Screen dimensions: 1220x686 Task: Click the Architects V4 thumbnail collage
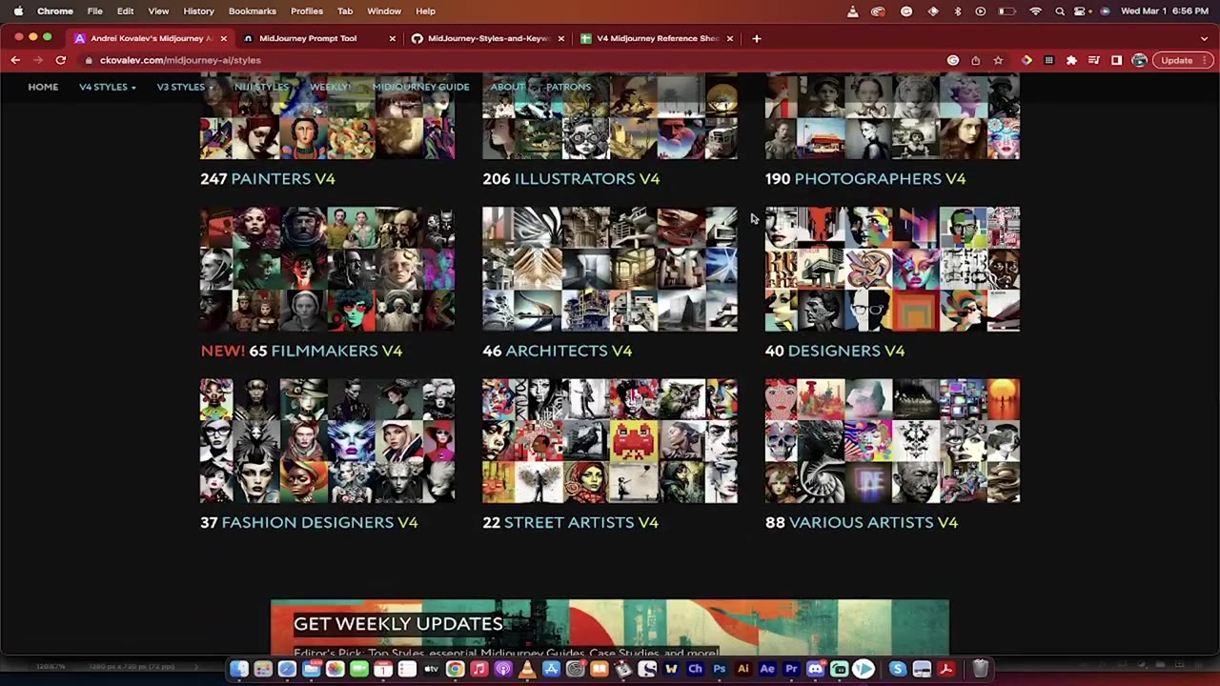(610, 269)
